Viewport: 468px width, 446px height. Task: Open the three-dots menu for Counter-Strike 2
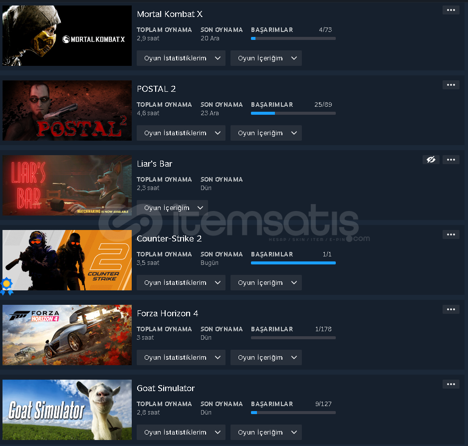click(451, 234)
